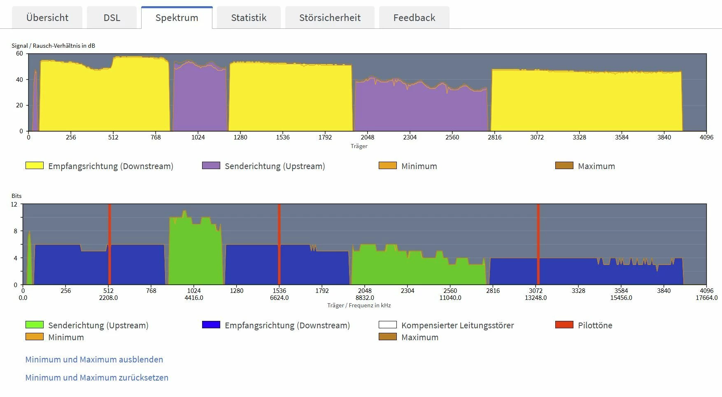Click the '15456.0' frequency label

[621, 298]
